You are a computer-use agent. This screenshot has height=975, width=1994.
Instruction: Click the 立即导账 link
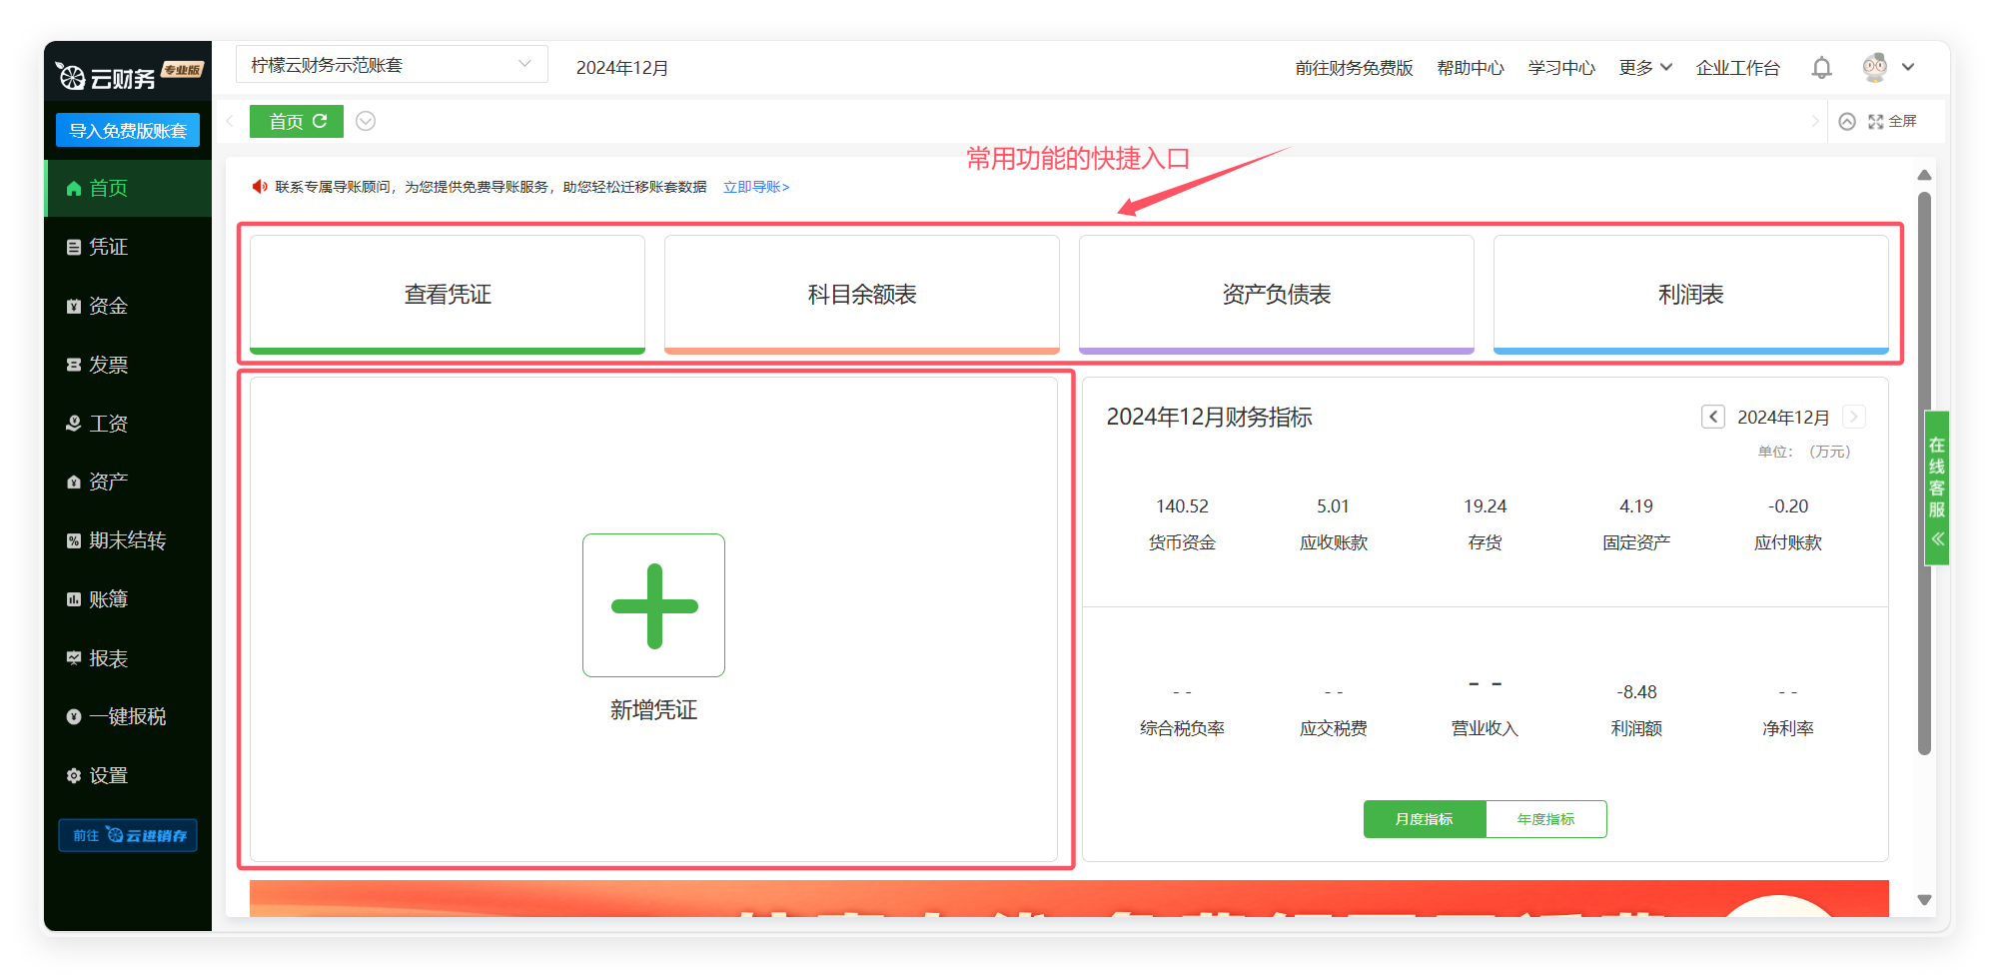(756, 187)
